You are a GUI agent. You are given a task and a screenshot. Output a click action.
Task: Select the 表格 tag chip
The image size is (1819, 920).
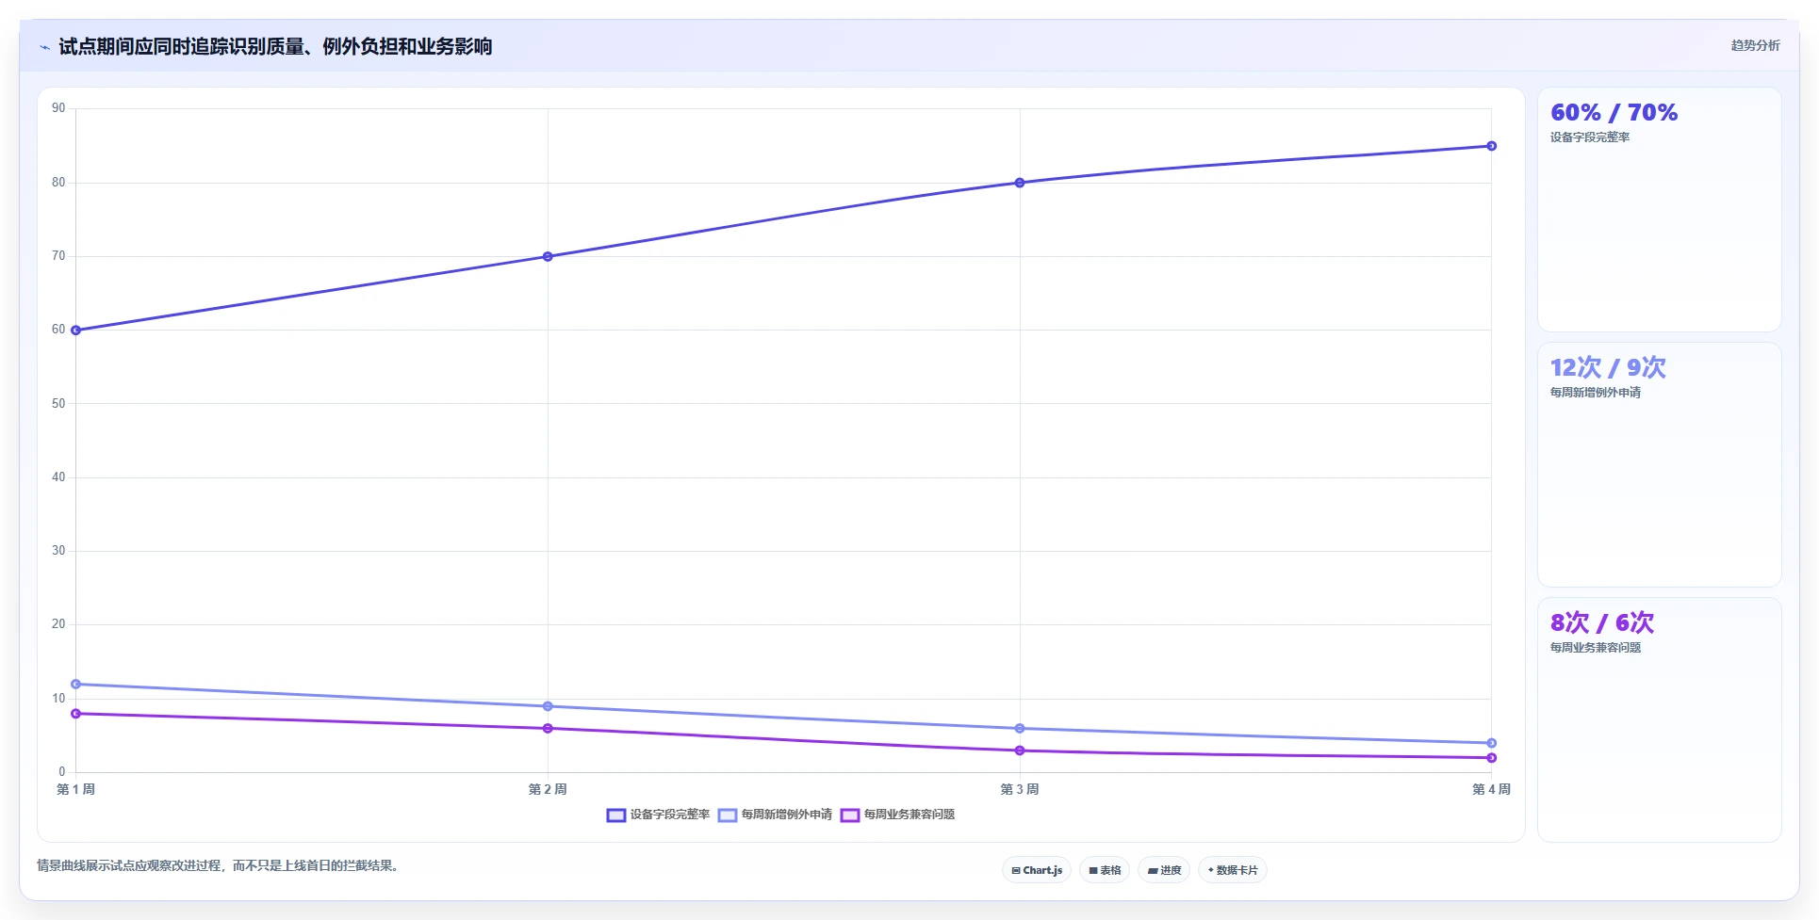pos(1105,870)
